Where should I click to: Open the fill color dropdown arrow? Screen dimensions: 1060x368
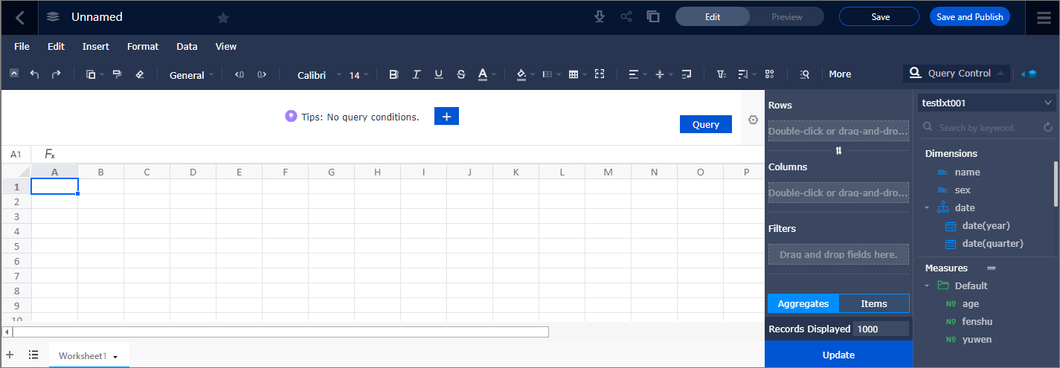pos(532,75)
